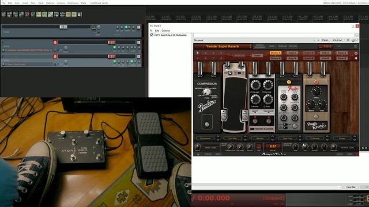Open the Edit menu in the FX window
The image size is (369, 207).
157,30
